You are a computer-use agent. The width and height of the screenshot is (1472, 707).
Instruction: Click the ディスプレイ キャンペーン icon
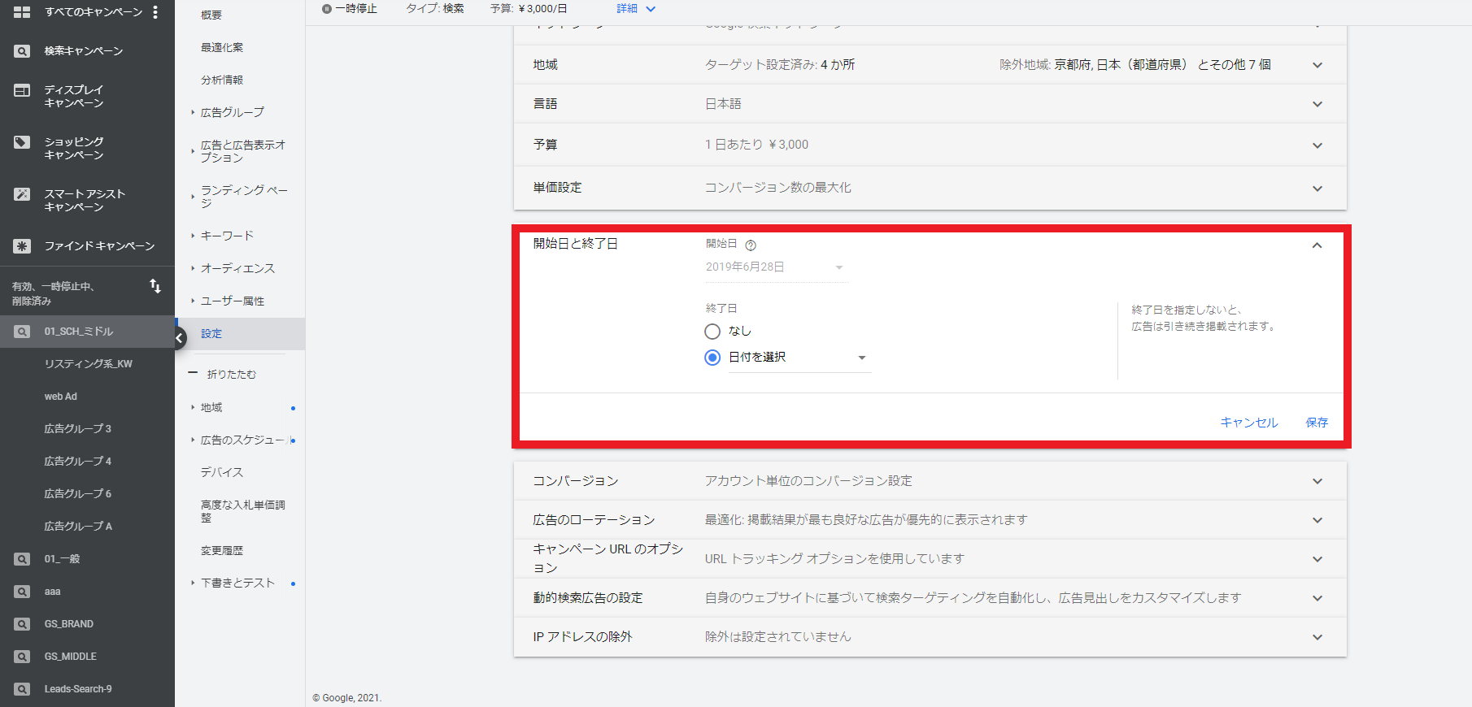[22, 90]
